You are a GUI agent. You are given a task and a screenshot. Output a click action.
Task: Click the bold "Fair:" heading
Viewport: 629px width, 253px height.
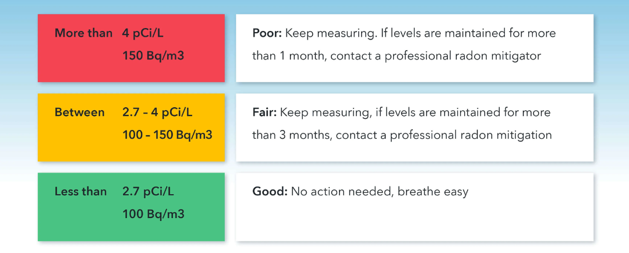pos(264,112)
